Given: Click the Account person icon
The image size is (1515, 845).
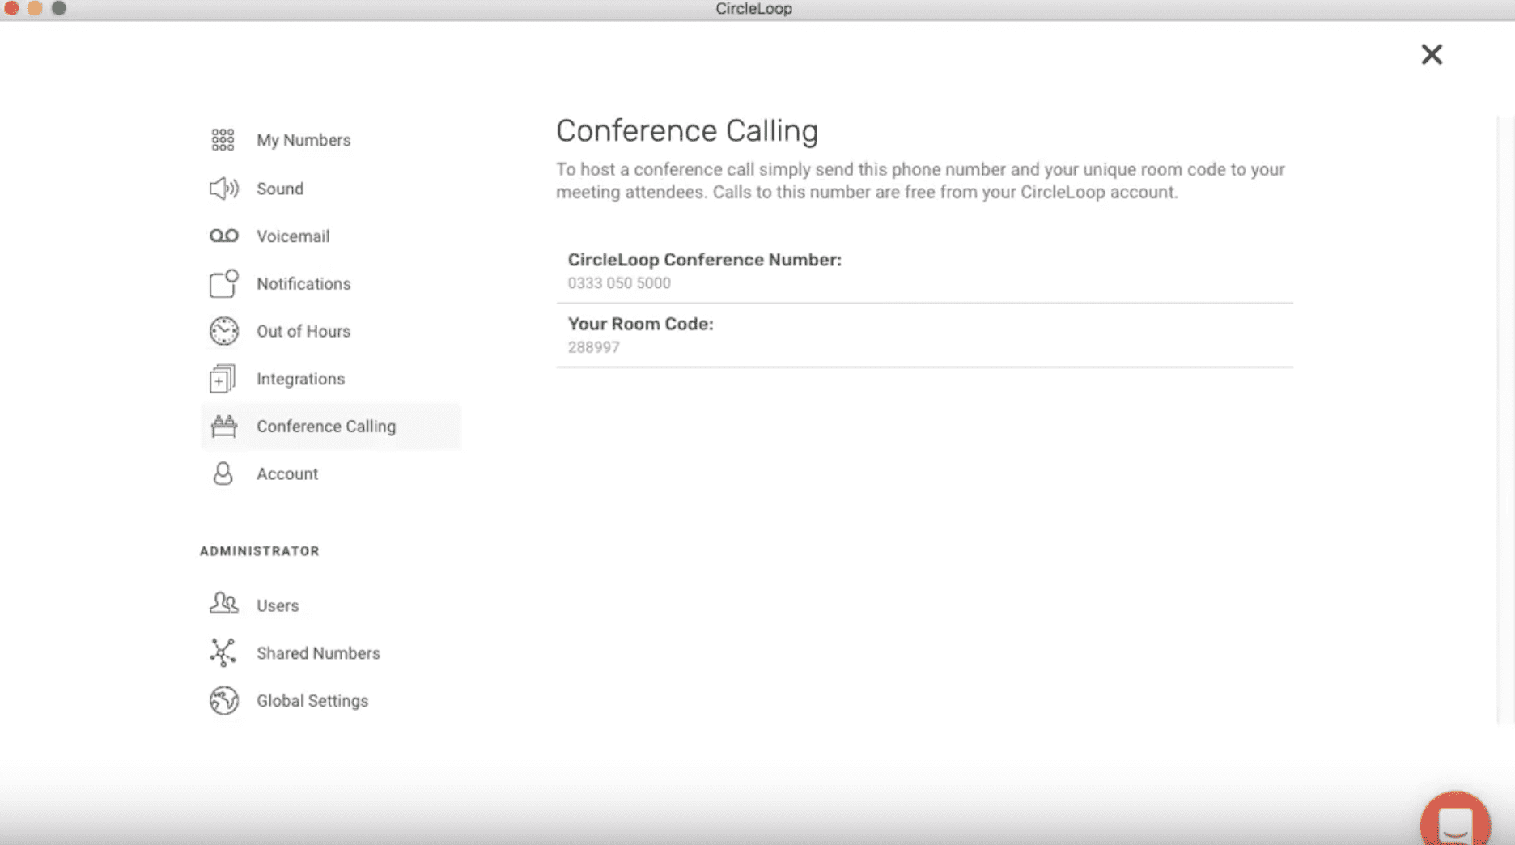Looking at the screenshot, I should (x=223, y=473).
